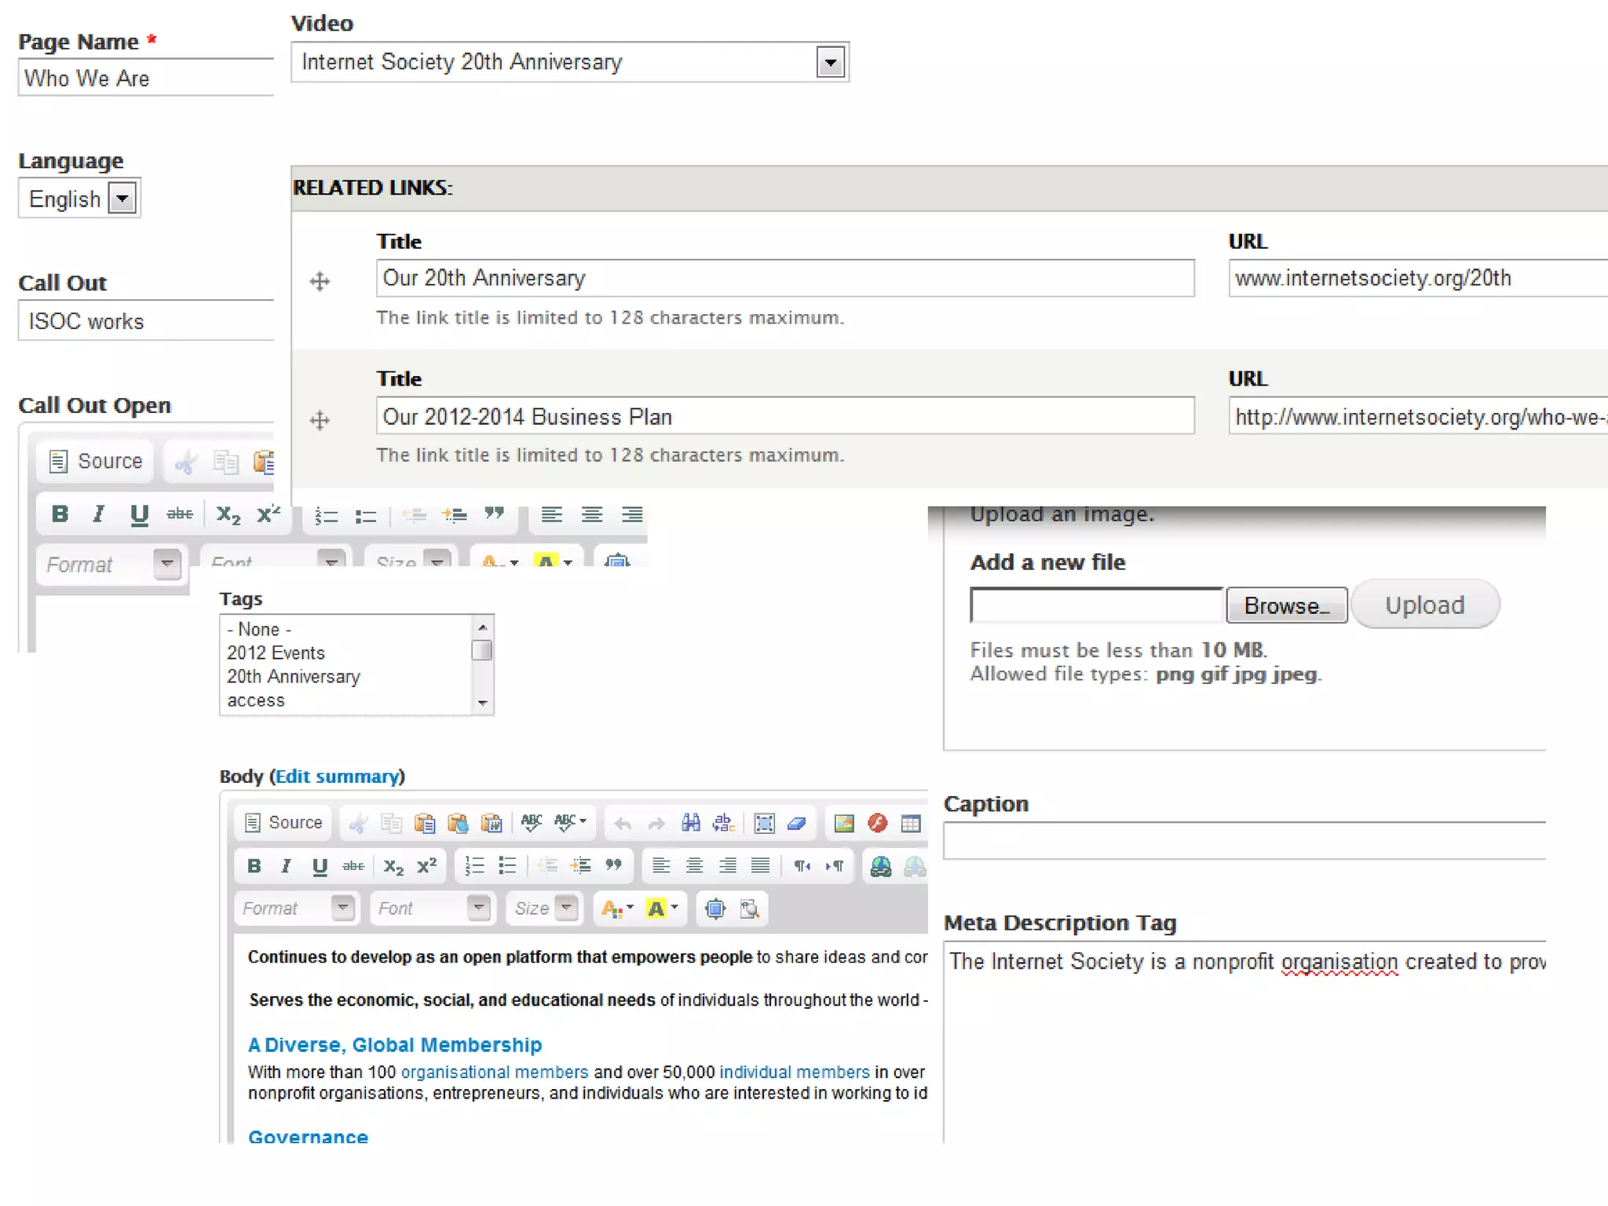Viewport: 1608px width, 1206px height.
Task: Select '2012 Events' in the Tags list
Action: pyautogui.click(x=276, y=652)
